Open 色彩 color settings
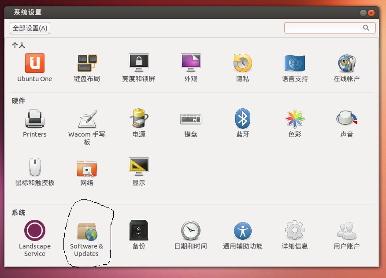 click(x=295, y=123)
